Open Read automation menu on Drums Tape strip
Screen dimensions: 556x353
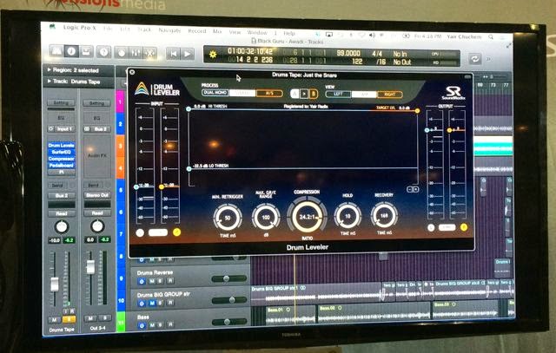pyautogui.click(x=62, y=213)
